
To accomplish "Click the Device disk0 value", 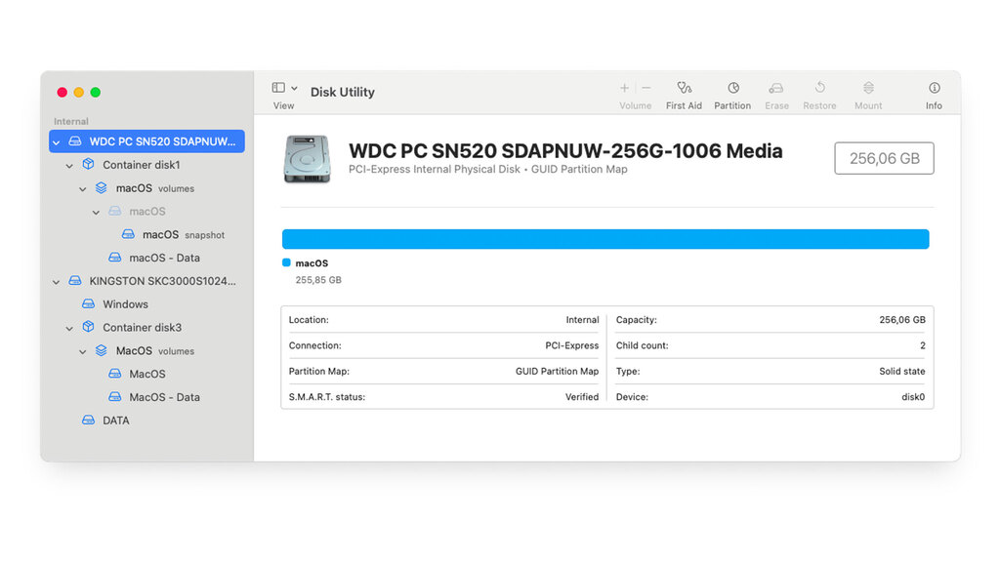I will point(913,397).
